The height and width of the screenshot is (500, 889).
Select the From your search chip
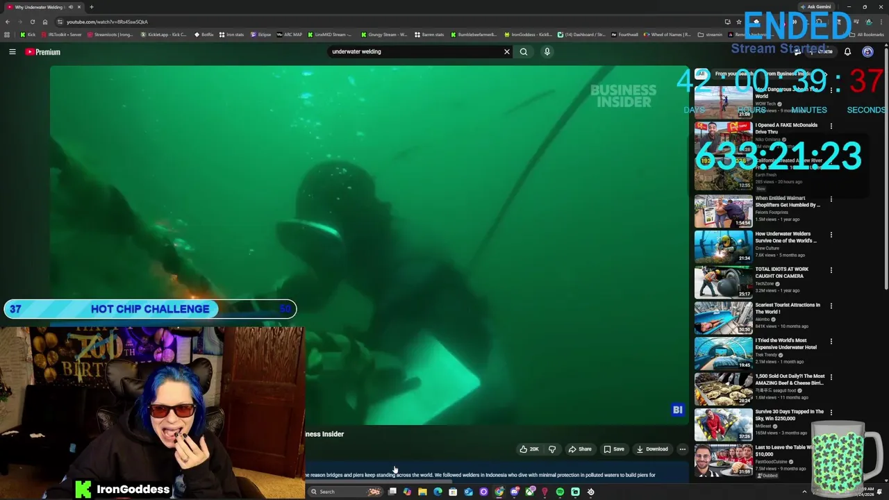click(x=733, y=74)
